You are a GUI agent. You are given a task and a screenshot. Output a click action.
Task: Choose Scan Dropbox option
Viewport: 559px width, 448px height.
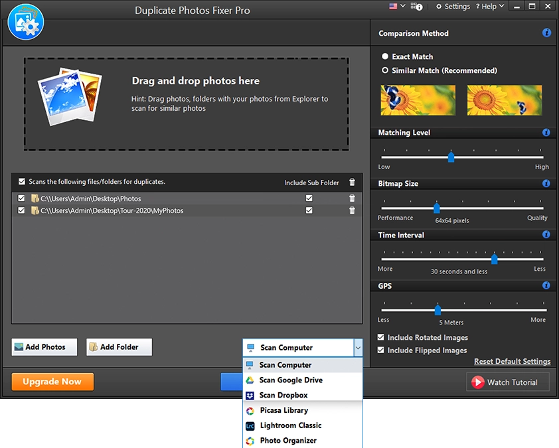coord(303,395)
